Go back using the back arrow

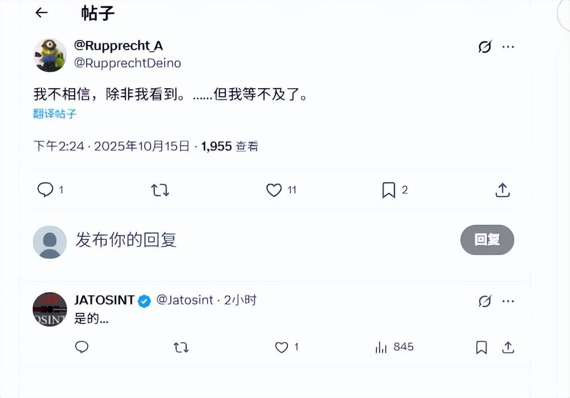pos(41,13)
